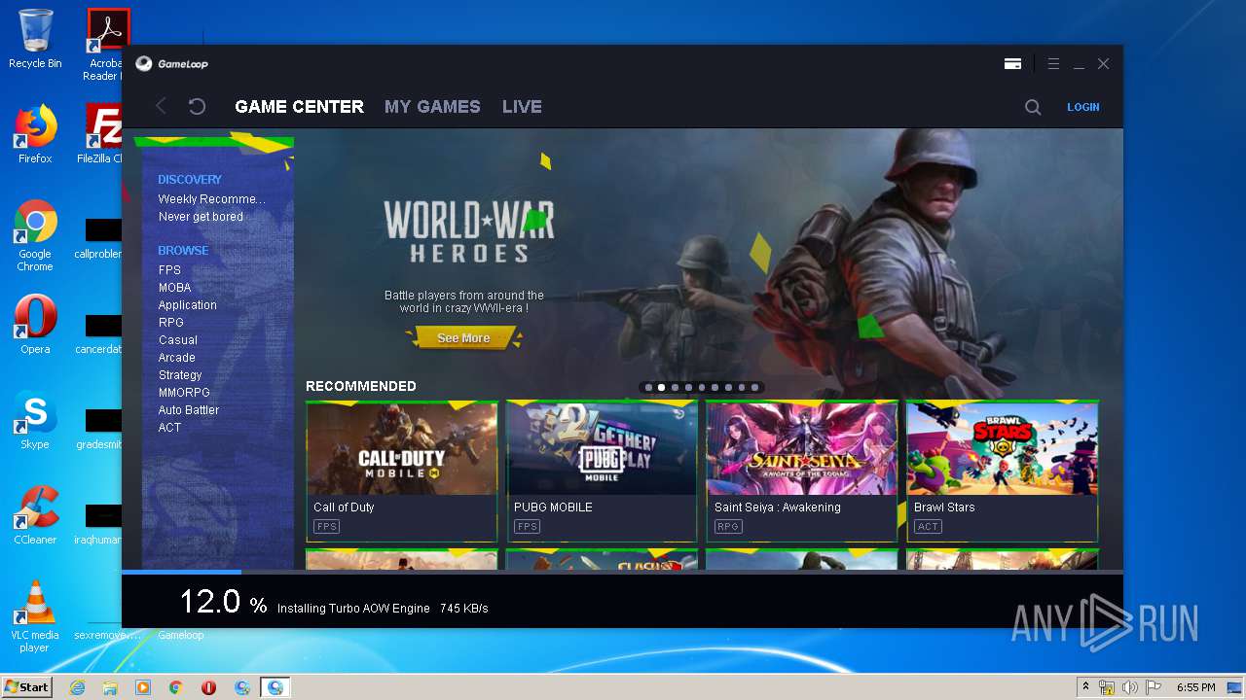The width and height of the screenshot is (1246, 700).
Task: Click the 6:55 PM taskbar clock
Action: (1195, 687)
